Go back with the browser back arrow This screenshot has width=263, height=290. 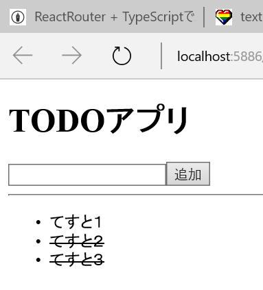click(23, 55)
